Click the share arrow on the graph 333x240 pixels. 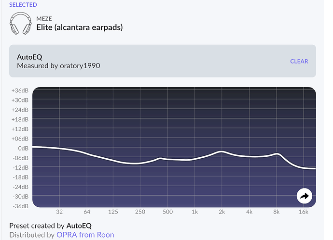pos(305,196)
